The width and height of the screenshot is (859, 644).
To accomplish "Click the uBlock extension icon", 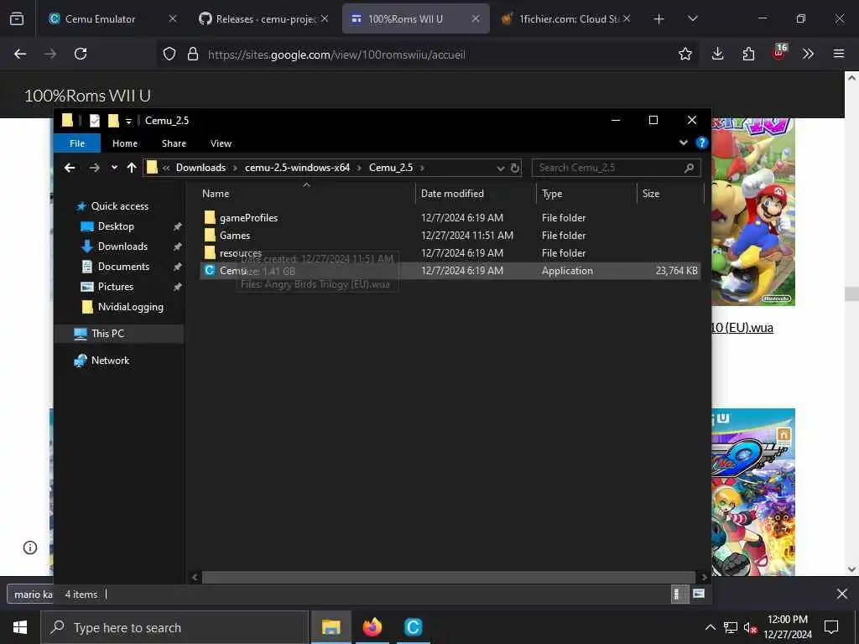I will 779,53.
